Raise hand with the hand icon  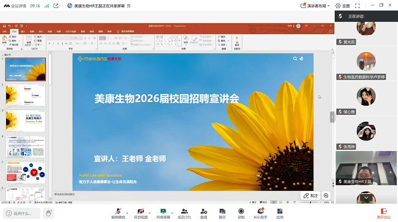[49, 213]
